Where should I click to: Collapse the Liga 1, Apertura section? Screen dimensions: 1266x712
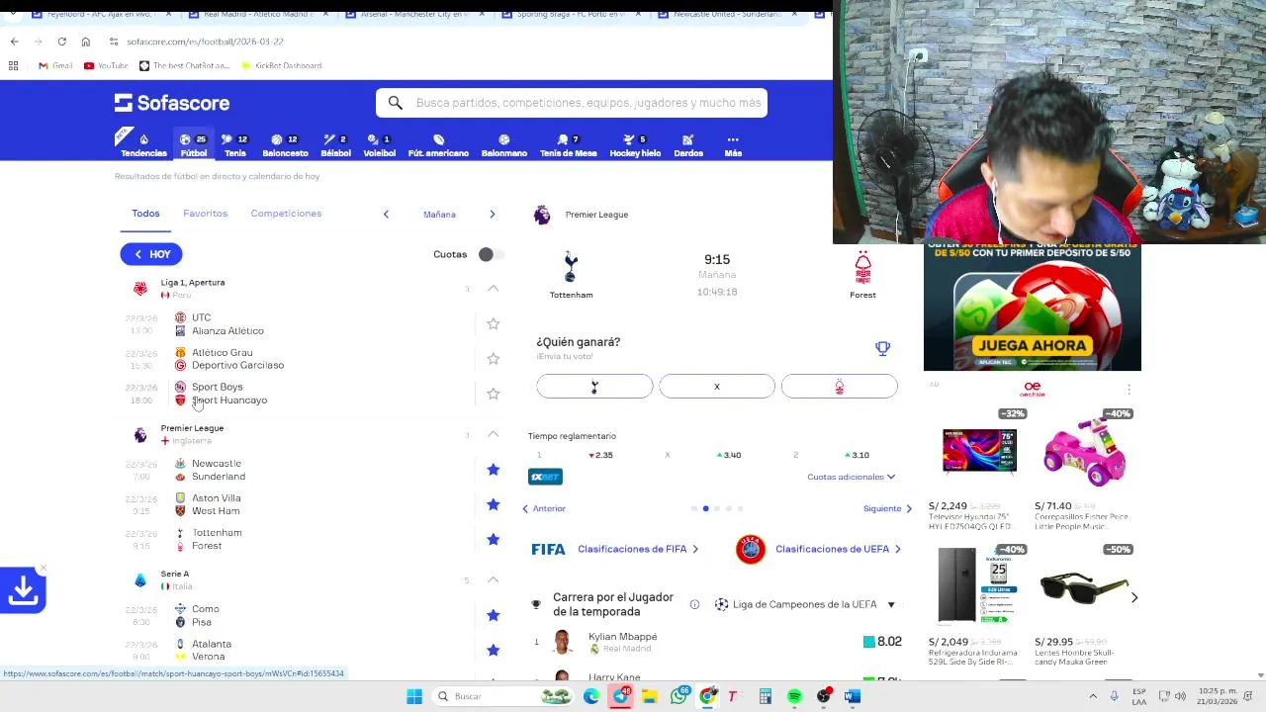point(493,289)
